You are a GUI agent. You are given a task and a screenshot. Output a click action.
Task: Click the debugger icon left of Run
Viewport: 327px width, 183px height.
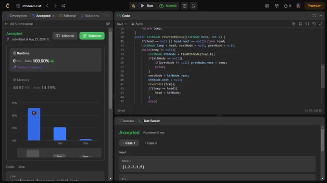(133, 6)
